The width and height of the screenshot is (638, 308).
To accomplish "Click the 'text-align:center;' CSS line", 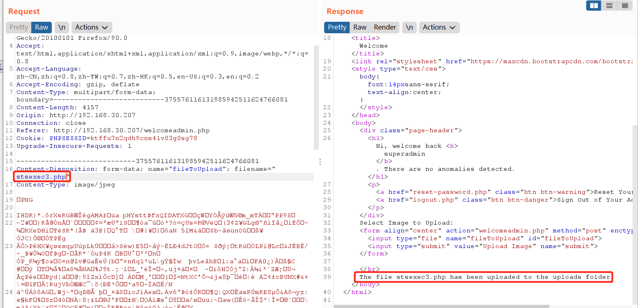I will 404,92.
